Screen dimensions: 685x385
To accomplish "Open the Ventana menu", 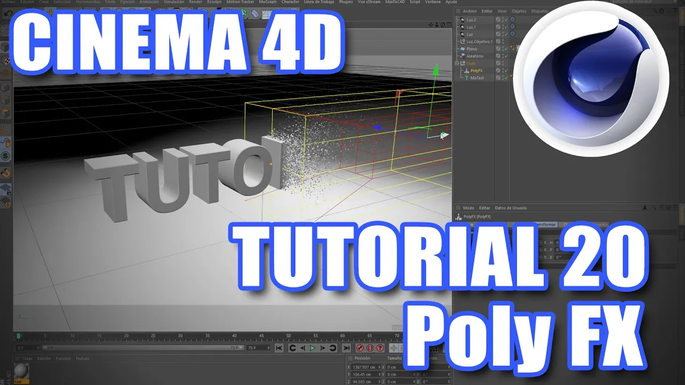I will tap(433, 2).
